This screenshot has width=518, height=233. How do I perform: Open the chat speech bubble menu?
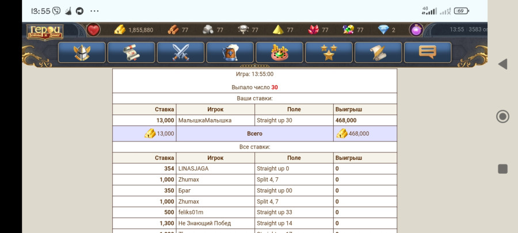point(427,52)
